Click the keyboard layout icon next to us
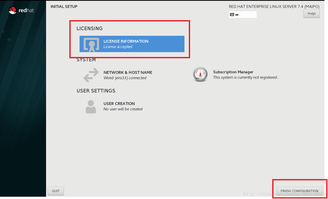 (x=232, y=15)
